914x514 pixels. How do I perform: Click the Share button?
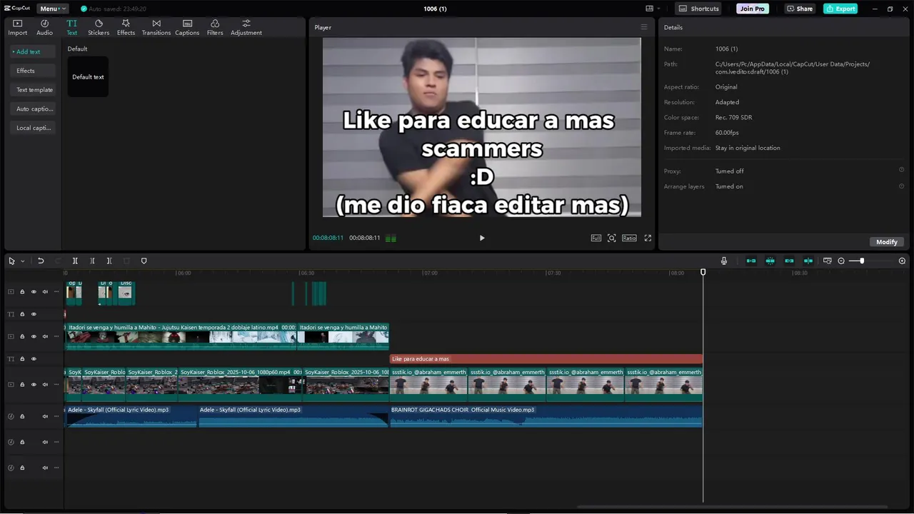coord(800,9)
